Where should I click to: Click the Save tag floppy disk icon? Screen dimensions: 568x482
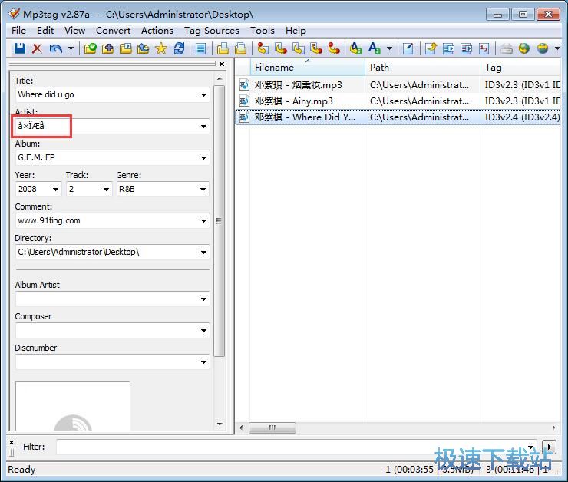[x=19, y=48]
